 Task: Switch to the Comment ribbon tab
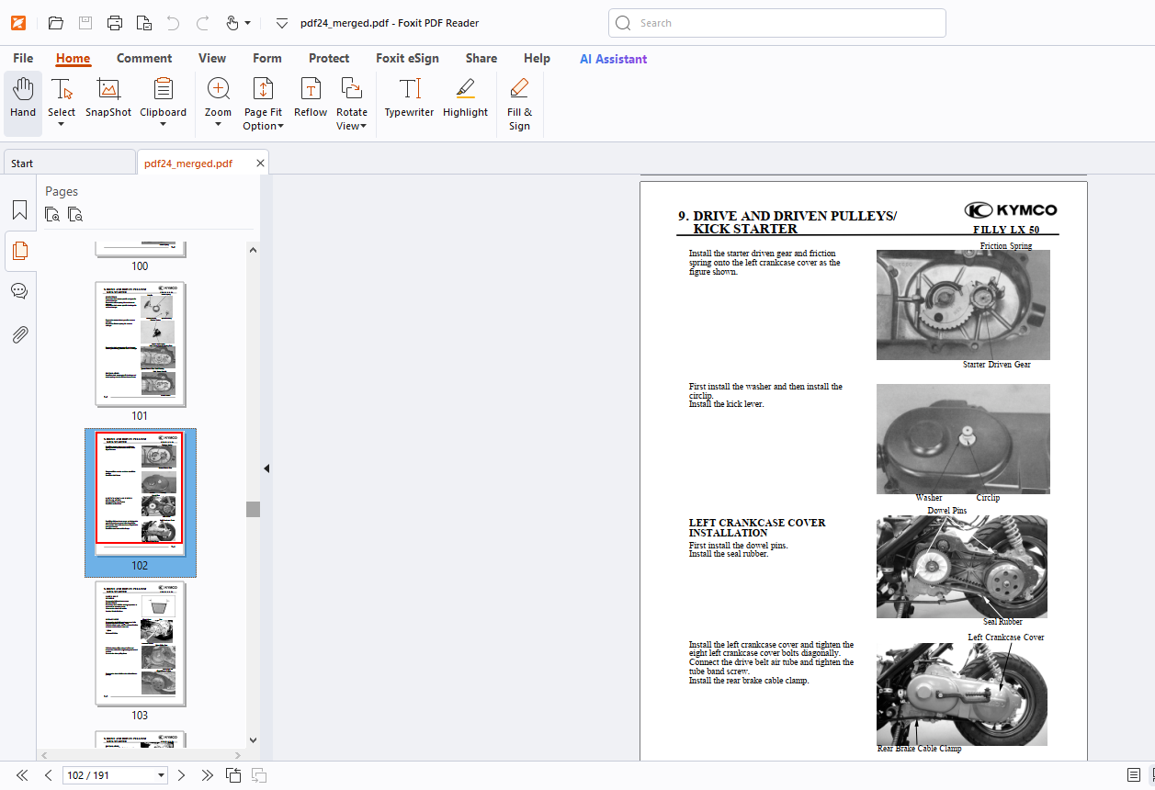click(x=144, y=58)
